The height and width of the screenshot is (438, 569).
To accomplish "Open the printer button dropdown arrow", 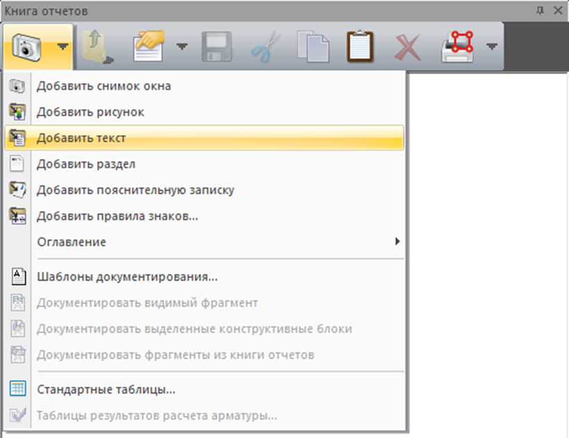I will tap(492, 47).
